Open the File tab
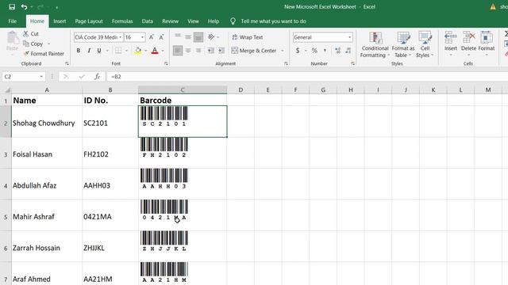Viewport: 508px width, 285px height. click(13, 21)
